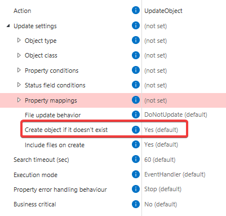Image resolution: width=226 pixels, height=216 pixels.
Task: Click the Include files on create label
Action: click(x=55, y=145)
